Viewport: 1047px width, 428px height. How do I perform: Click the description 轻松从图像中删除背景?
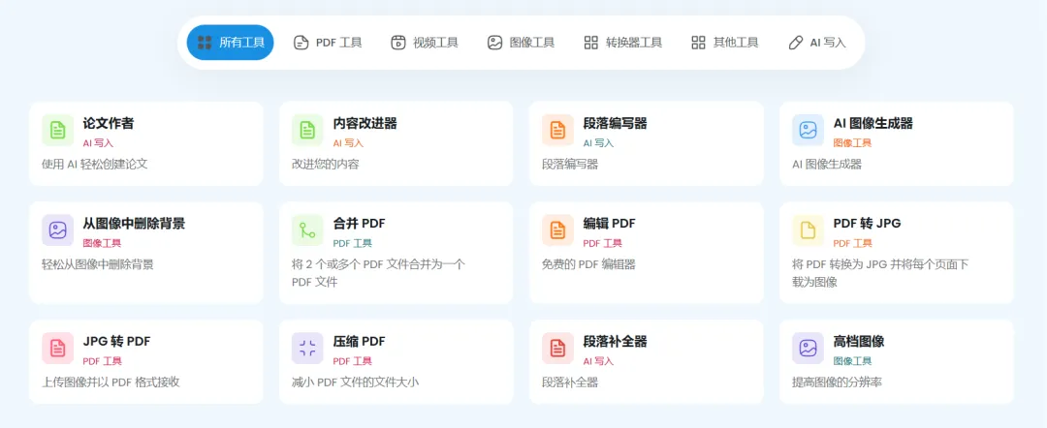(98, 264)
